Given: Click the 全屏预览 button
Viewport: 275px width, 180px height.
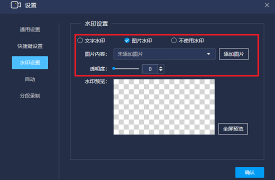Looking at the screenshot, I should (233, 129).
